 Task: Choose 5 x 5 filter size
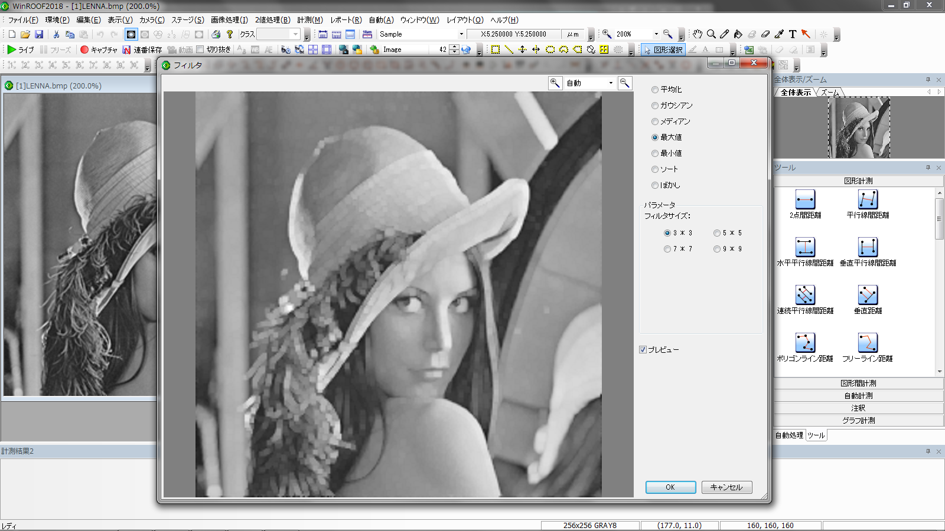click(728, 233)
